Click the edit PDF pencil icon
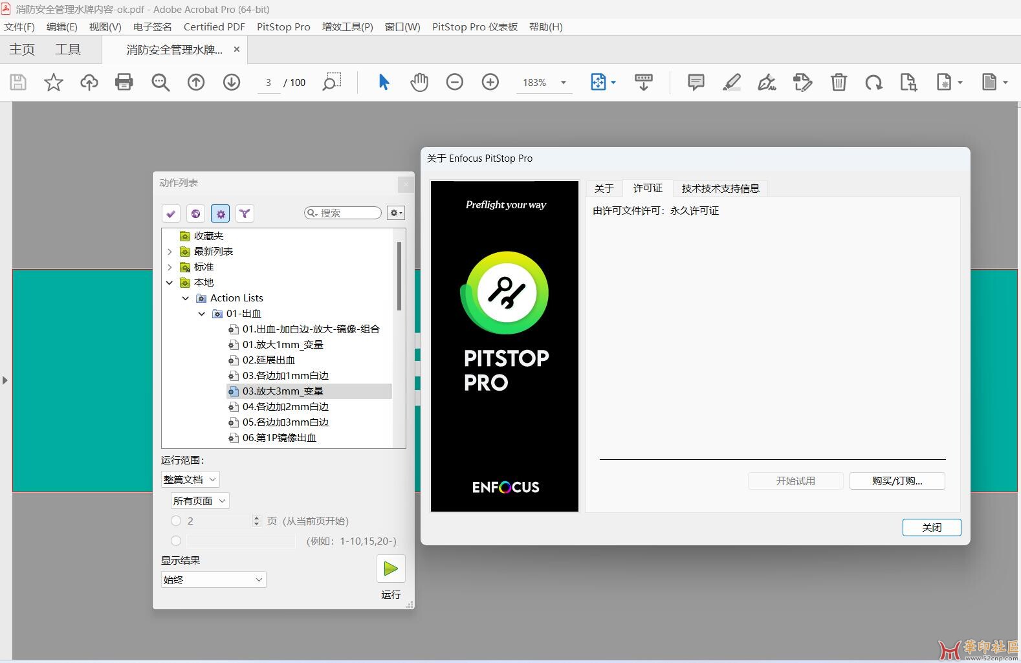Screen dimensions: 1021x663 click(x=803, y=82)
